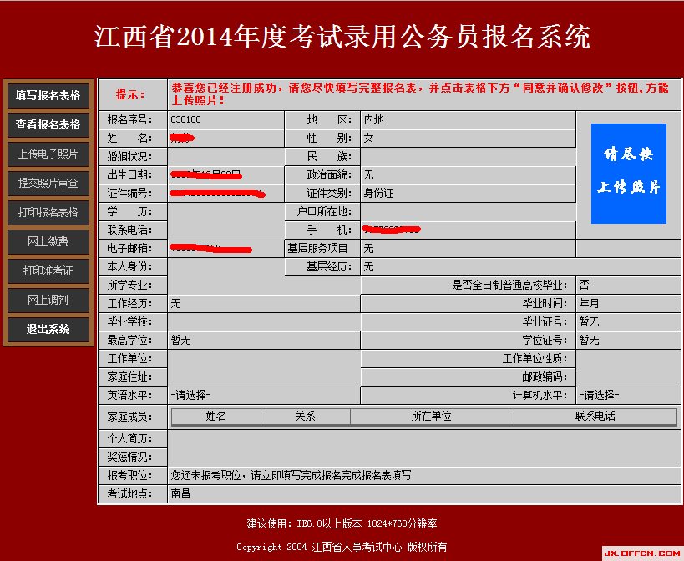Select 提交照片审查 in the sidebar
684x561 pixels.
pos(48,183)
